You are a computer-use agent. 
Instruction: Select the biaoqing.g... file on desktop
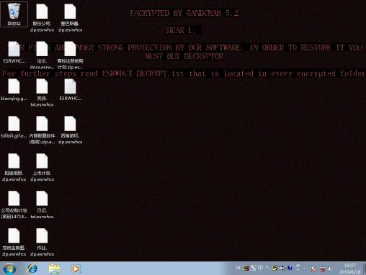[x=14, y=90]
